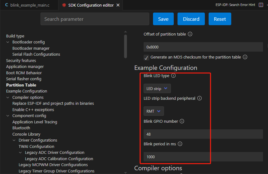Image resolution: width=268 pixels, height=174 pixels.
Task: Click the tree scrollbar up arrow
Action: tap(125, 32)
